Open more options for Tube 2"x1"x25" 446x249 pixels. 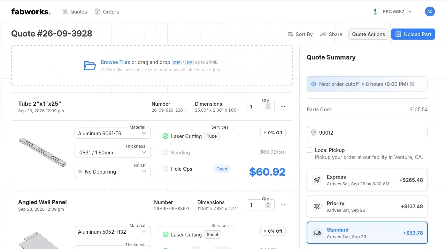(283, 106)
